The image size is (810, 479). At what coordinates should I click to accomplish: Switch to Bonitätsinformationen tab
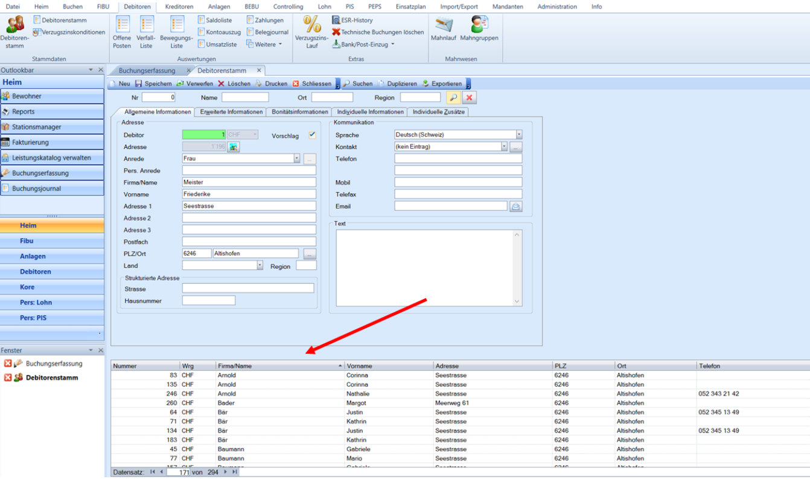[x=299, y=112]
